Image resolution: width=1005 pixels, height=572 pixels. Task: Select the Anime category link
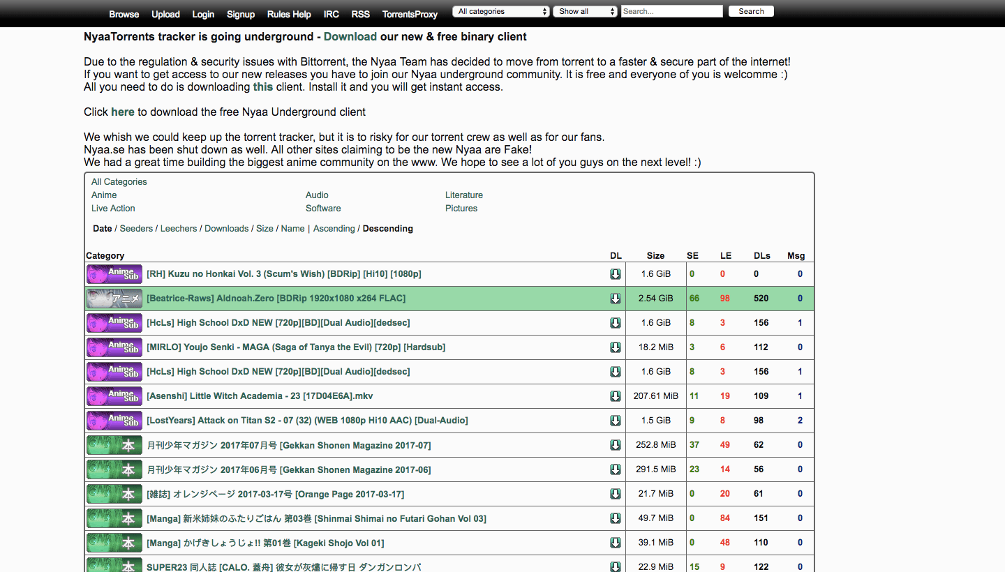coord(104,195)
